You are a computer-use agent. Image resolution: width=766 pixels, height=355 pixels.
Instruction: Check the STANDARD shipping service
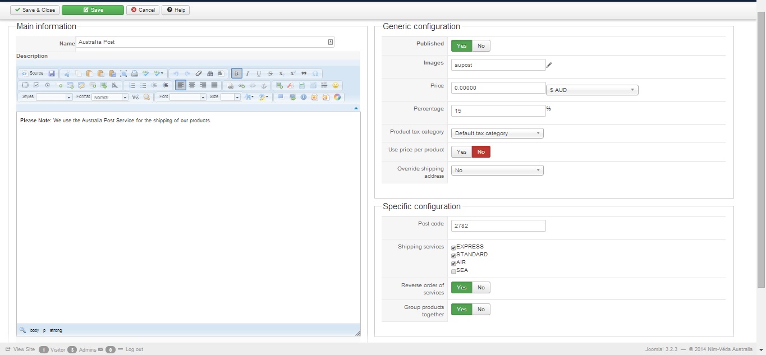(x=453, y=255)
